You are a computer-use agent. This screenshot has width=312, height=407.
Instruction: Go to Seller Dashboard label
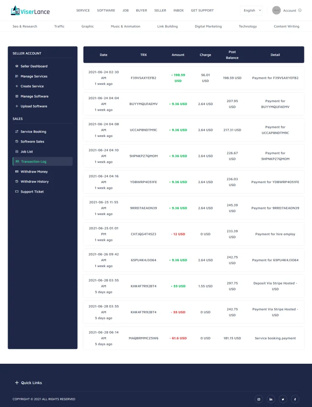pos(34,66)
